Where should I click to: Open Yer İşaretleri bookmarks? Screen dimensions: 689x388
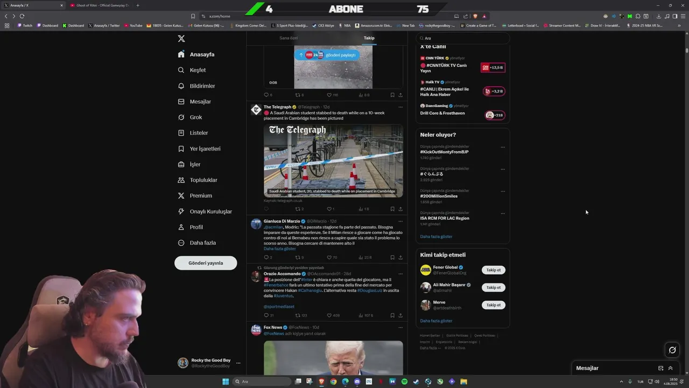[x=199, y=149]
